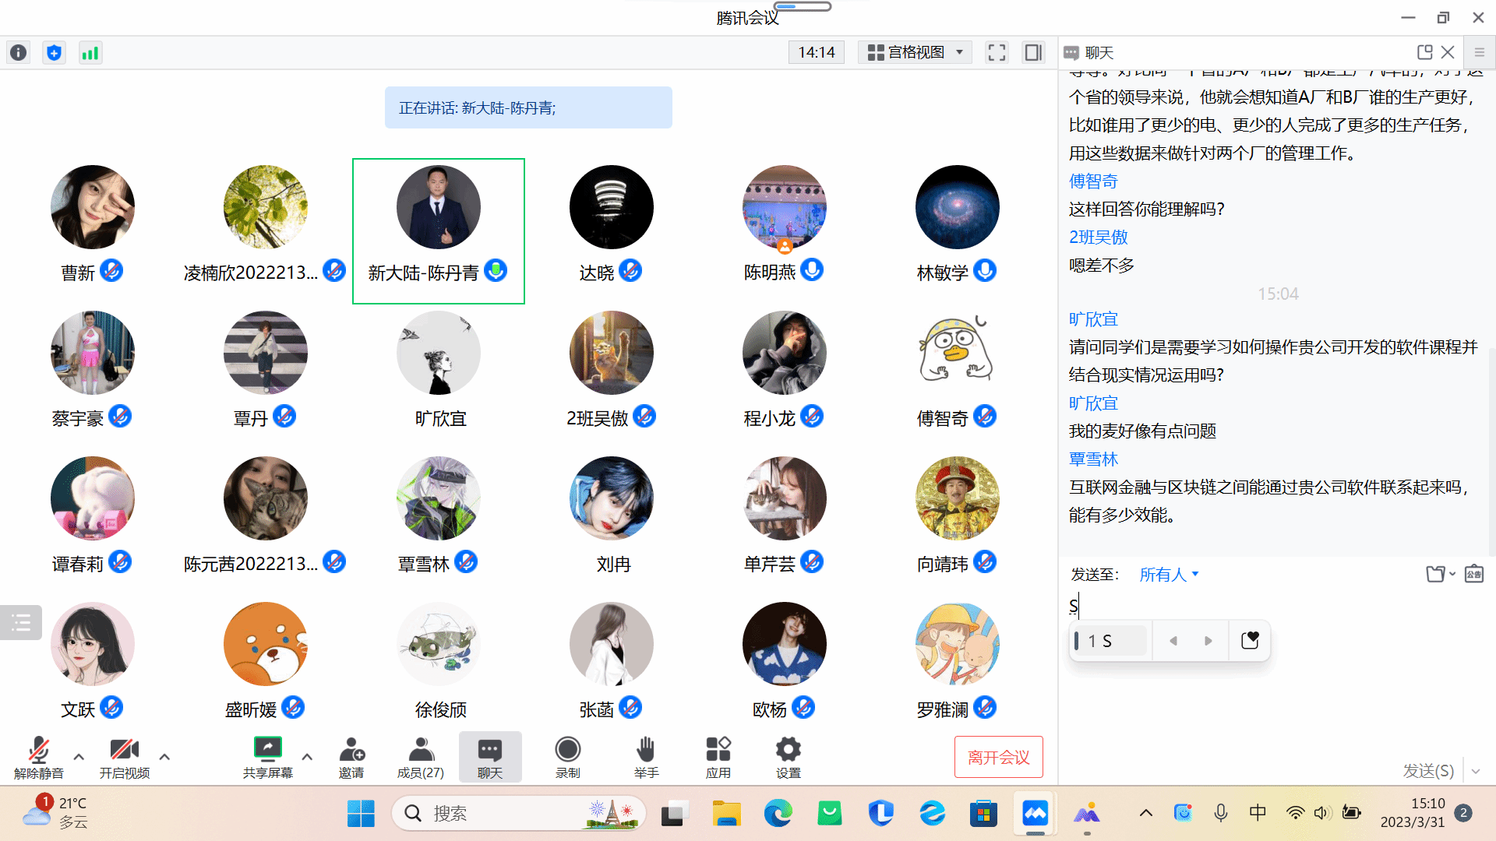Viewport: 1496px width, 841px height.
Task: Click the Send (发送(S)) button
Action: click(1427, 770)
